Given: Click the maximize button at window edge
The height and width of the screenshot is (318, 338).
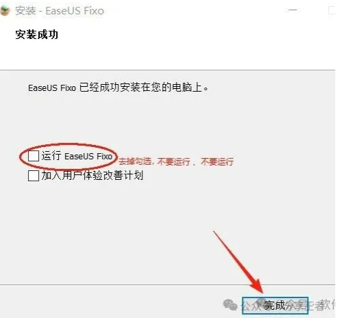Looking at the screenshot, I should tap(333, 11).
